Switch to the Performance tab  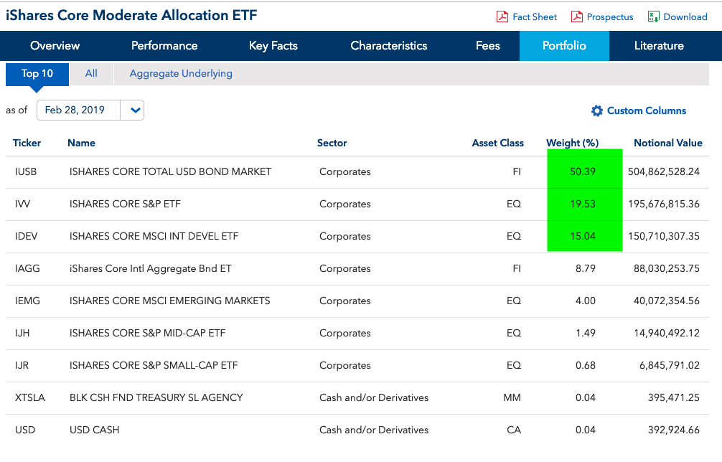tap(164, 45)
